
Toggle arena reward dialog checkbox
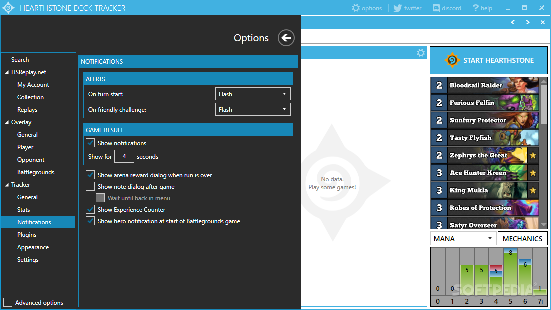[x=90, y=175]
